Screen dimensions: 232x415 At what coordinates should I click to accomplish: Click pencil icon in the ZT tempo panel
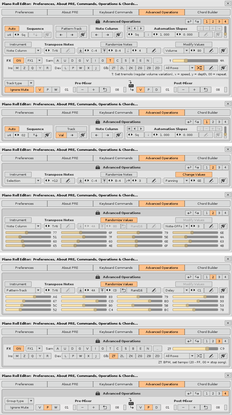[211, 356]
